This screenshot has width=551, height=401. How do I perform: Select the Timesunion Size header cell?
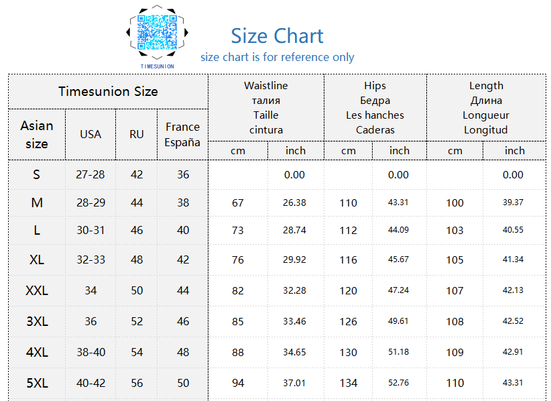(108, 91)
